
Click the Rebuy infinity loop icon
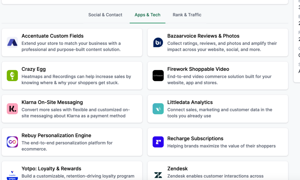(x=12, y=142)
